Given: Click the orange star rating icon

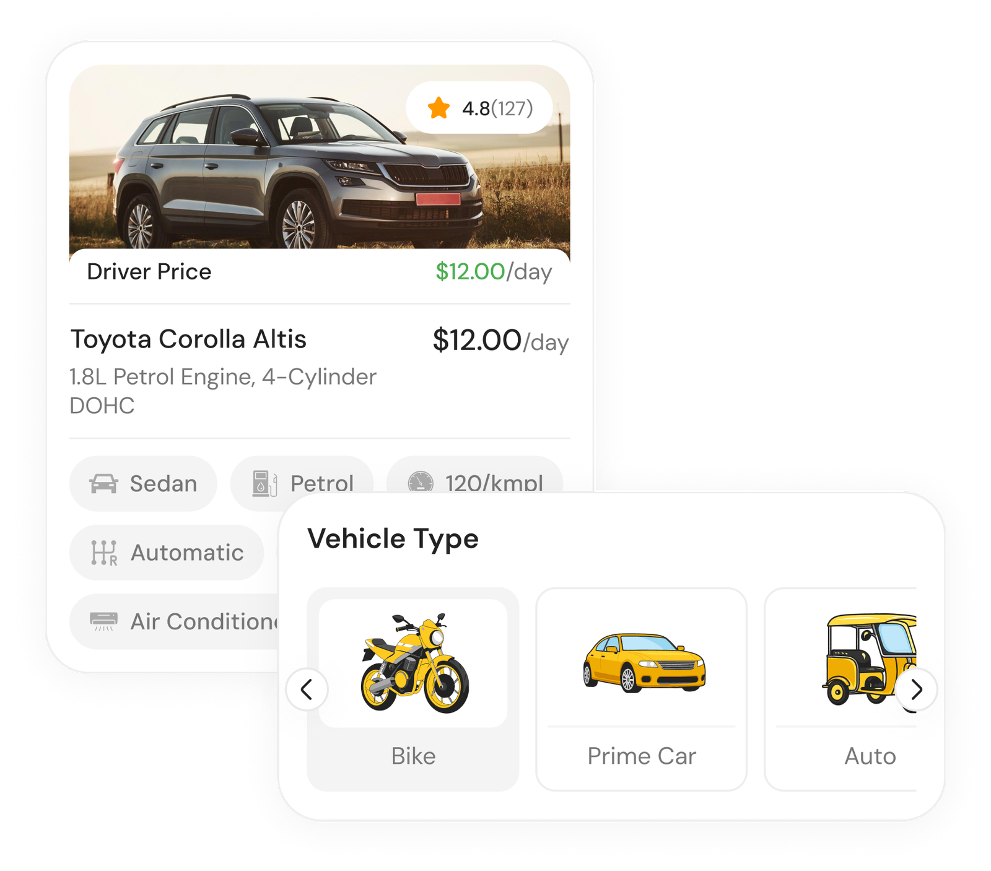Looking at the screenshot, I should pos(439,108).
